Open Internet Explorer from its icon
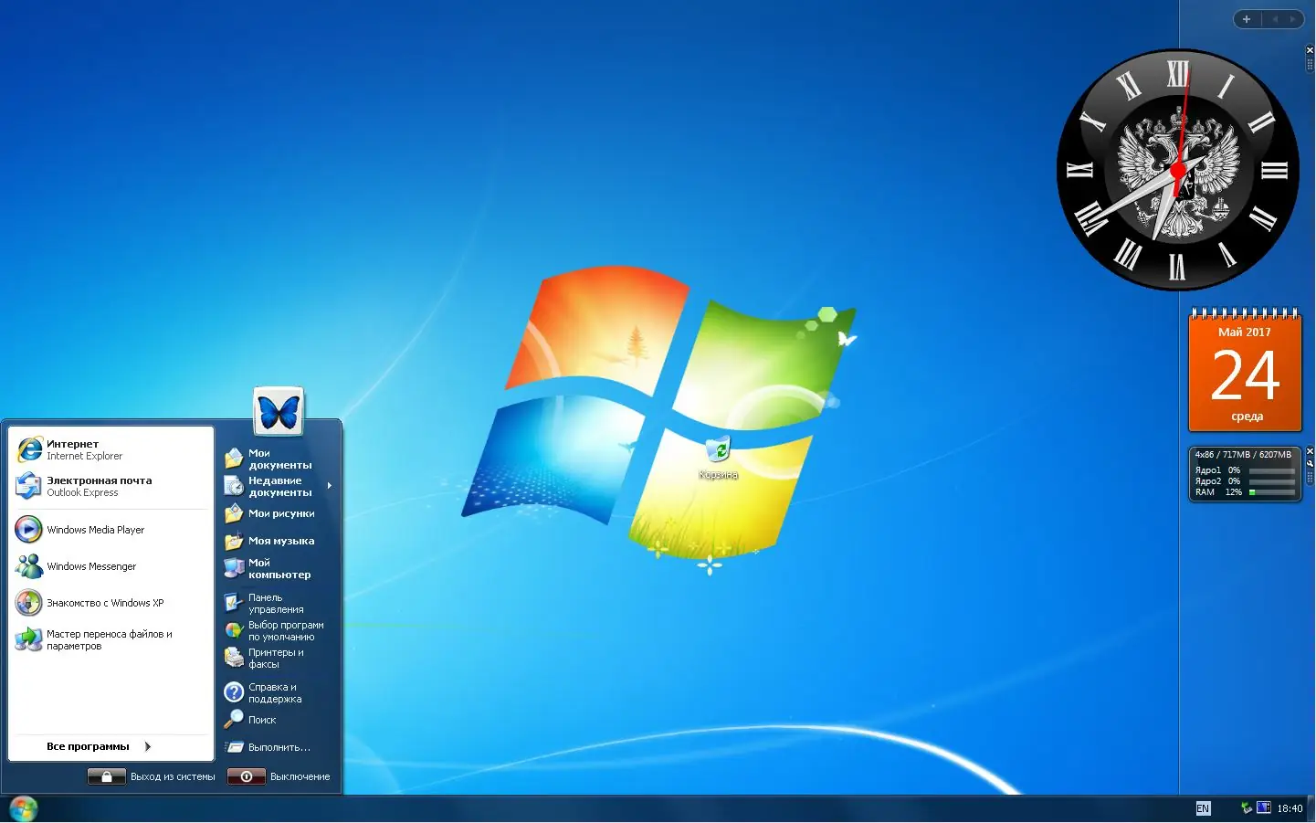 [x=29, y=449]
